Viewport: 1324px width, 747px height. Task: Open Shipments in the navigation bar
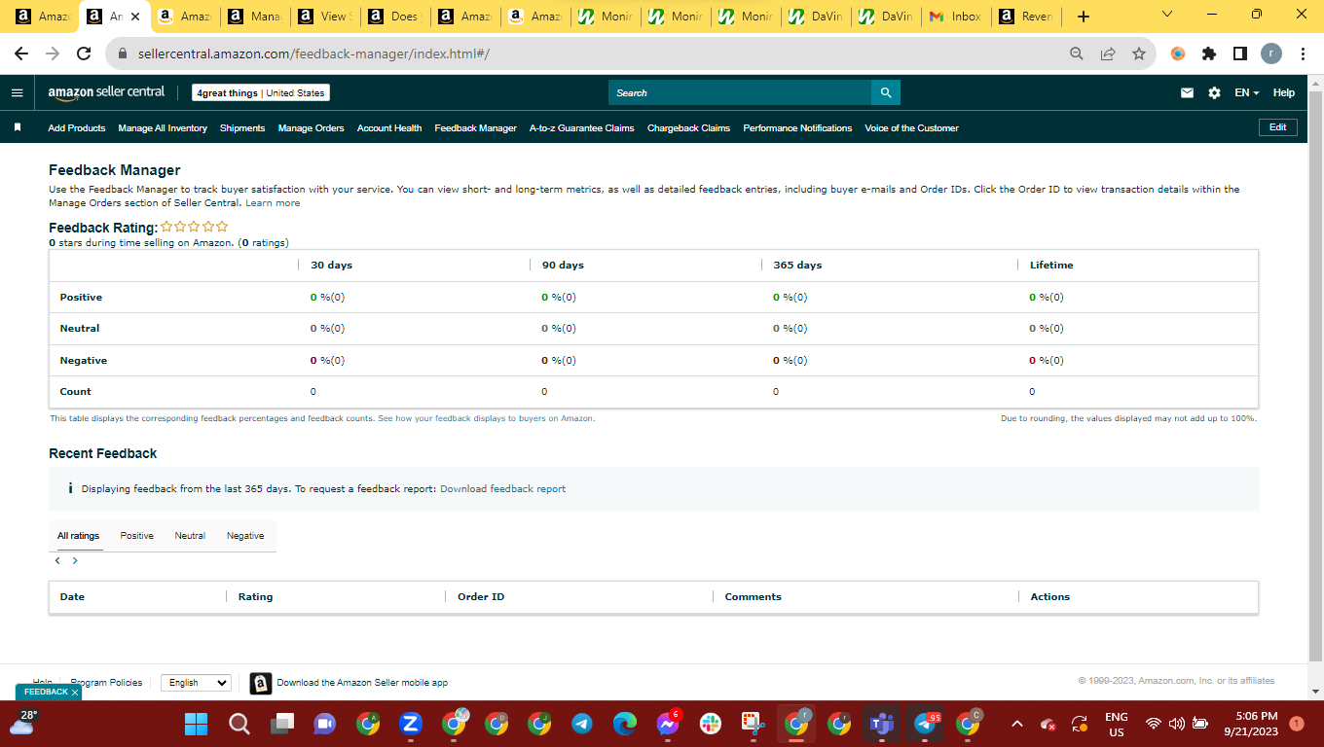coord(242,127)
